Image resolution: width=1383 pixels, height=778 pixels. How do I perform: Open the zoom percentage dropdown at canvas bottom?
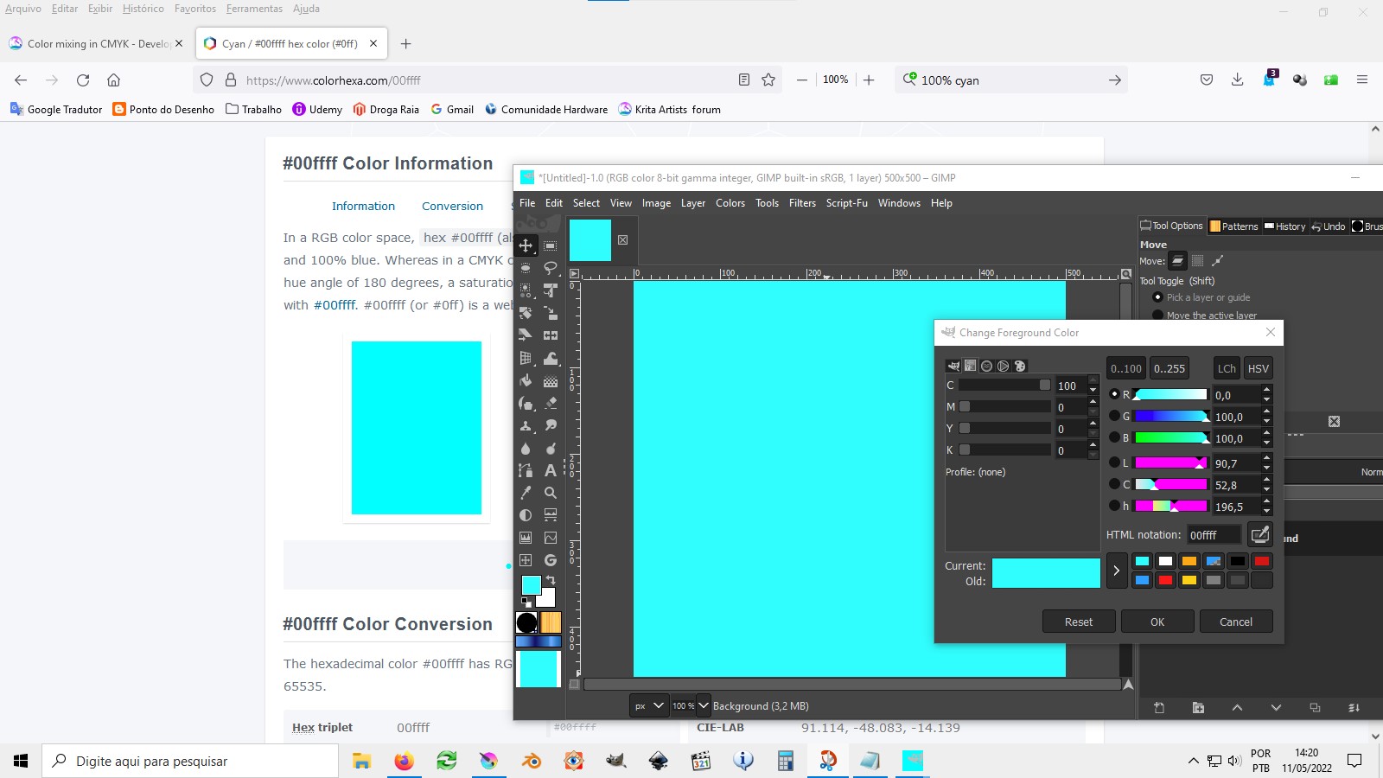tap(703, 705)
